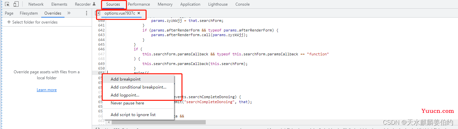
Task: Open the Learn more link
Action: 47,90
